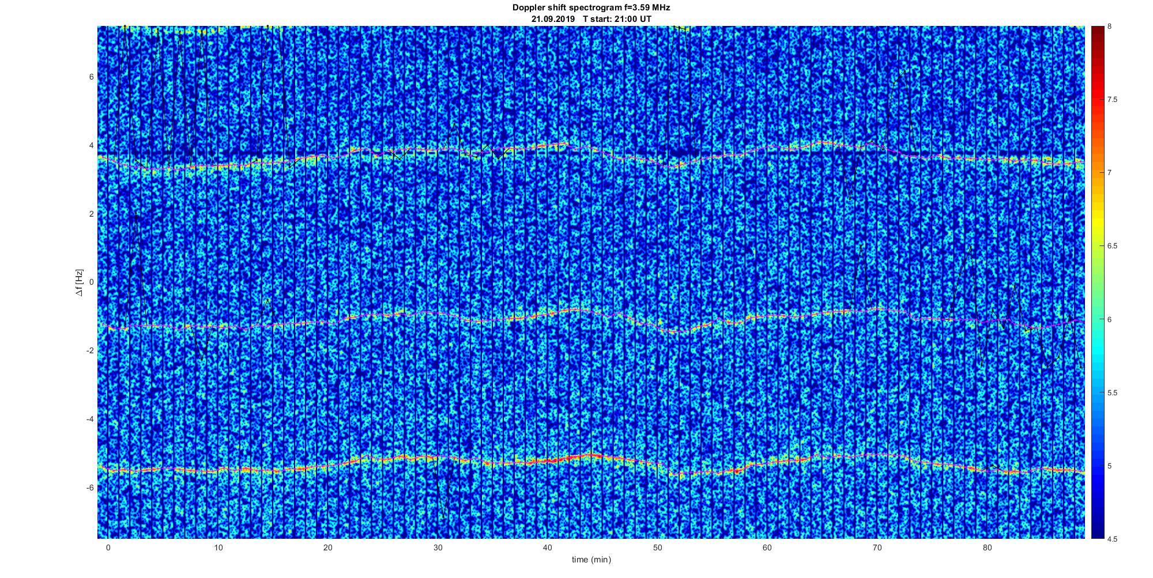Click the y-axis tick label '-4'
The width and height of the screenshot is (1153, 578).
pyautogui.click(x=90, y=419)
